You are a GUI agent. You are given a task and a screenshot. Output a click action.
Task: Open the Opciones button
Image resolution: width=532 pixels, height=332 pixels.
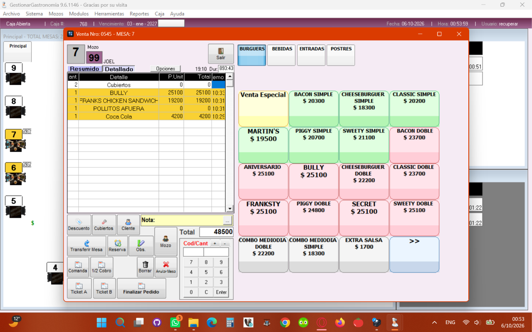(x=166, y=69)
